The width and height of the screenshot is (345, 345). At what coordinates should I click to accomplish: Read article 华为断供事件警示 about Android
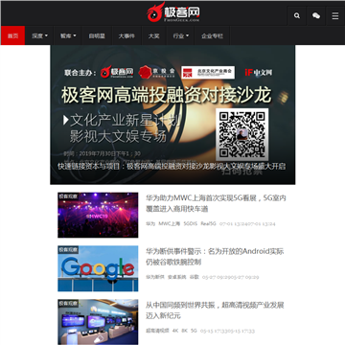tap(215, 257)
